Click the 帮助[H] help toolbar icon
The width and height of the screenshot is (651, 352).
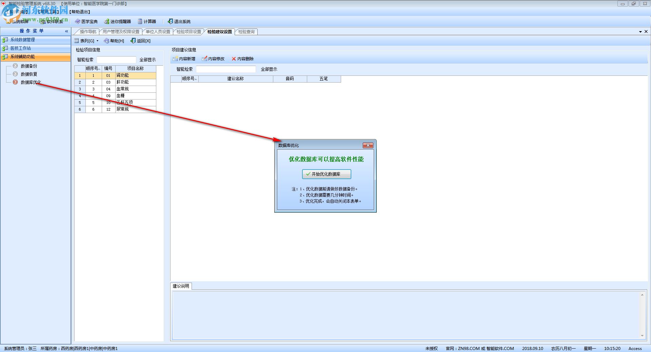[x=106, y=41]
